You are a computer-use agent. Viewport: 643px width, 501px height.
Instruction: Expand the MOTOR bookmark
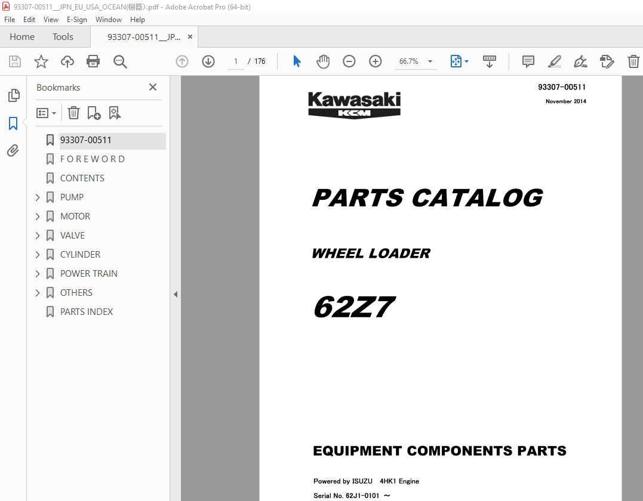click(38, 217)
